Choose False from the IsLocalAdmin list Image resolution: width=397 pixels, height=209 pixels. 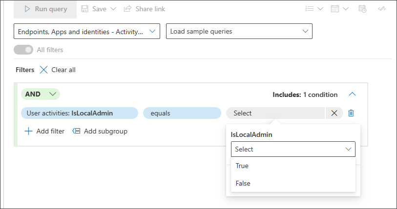243,183
